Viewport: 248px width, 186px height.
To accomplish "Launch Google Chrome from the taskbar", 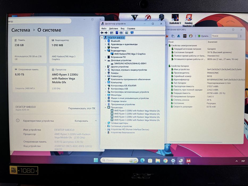I will 165,161.
